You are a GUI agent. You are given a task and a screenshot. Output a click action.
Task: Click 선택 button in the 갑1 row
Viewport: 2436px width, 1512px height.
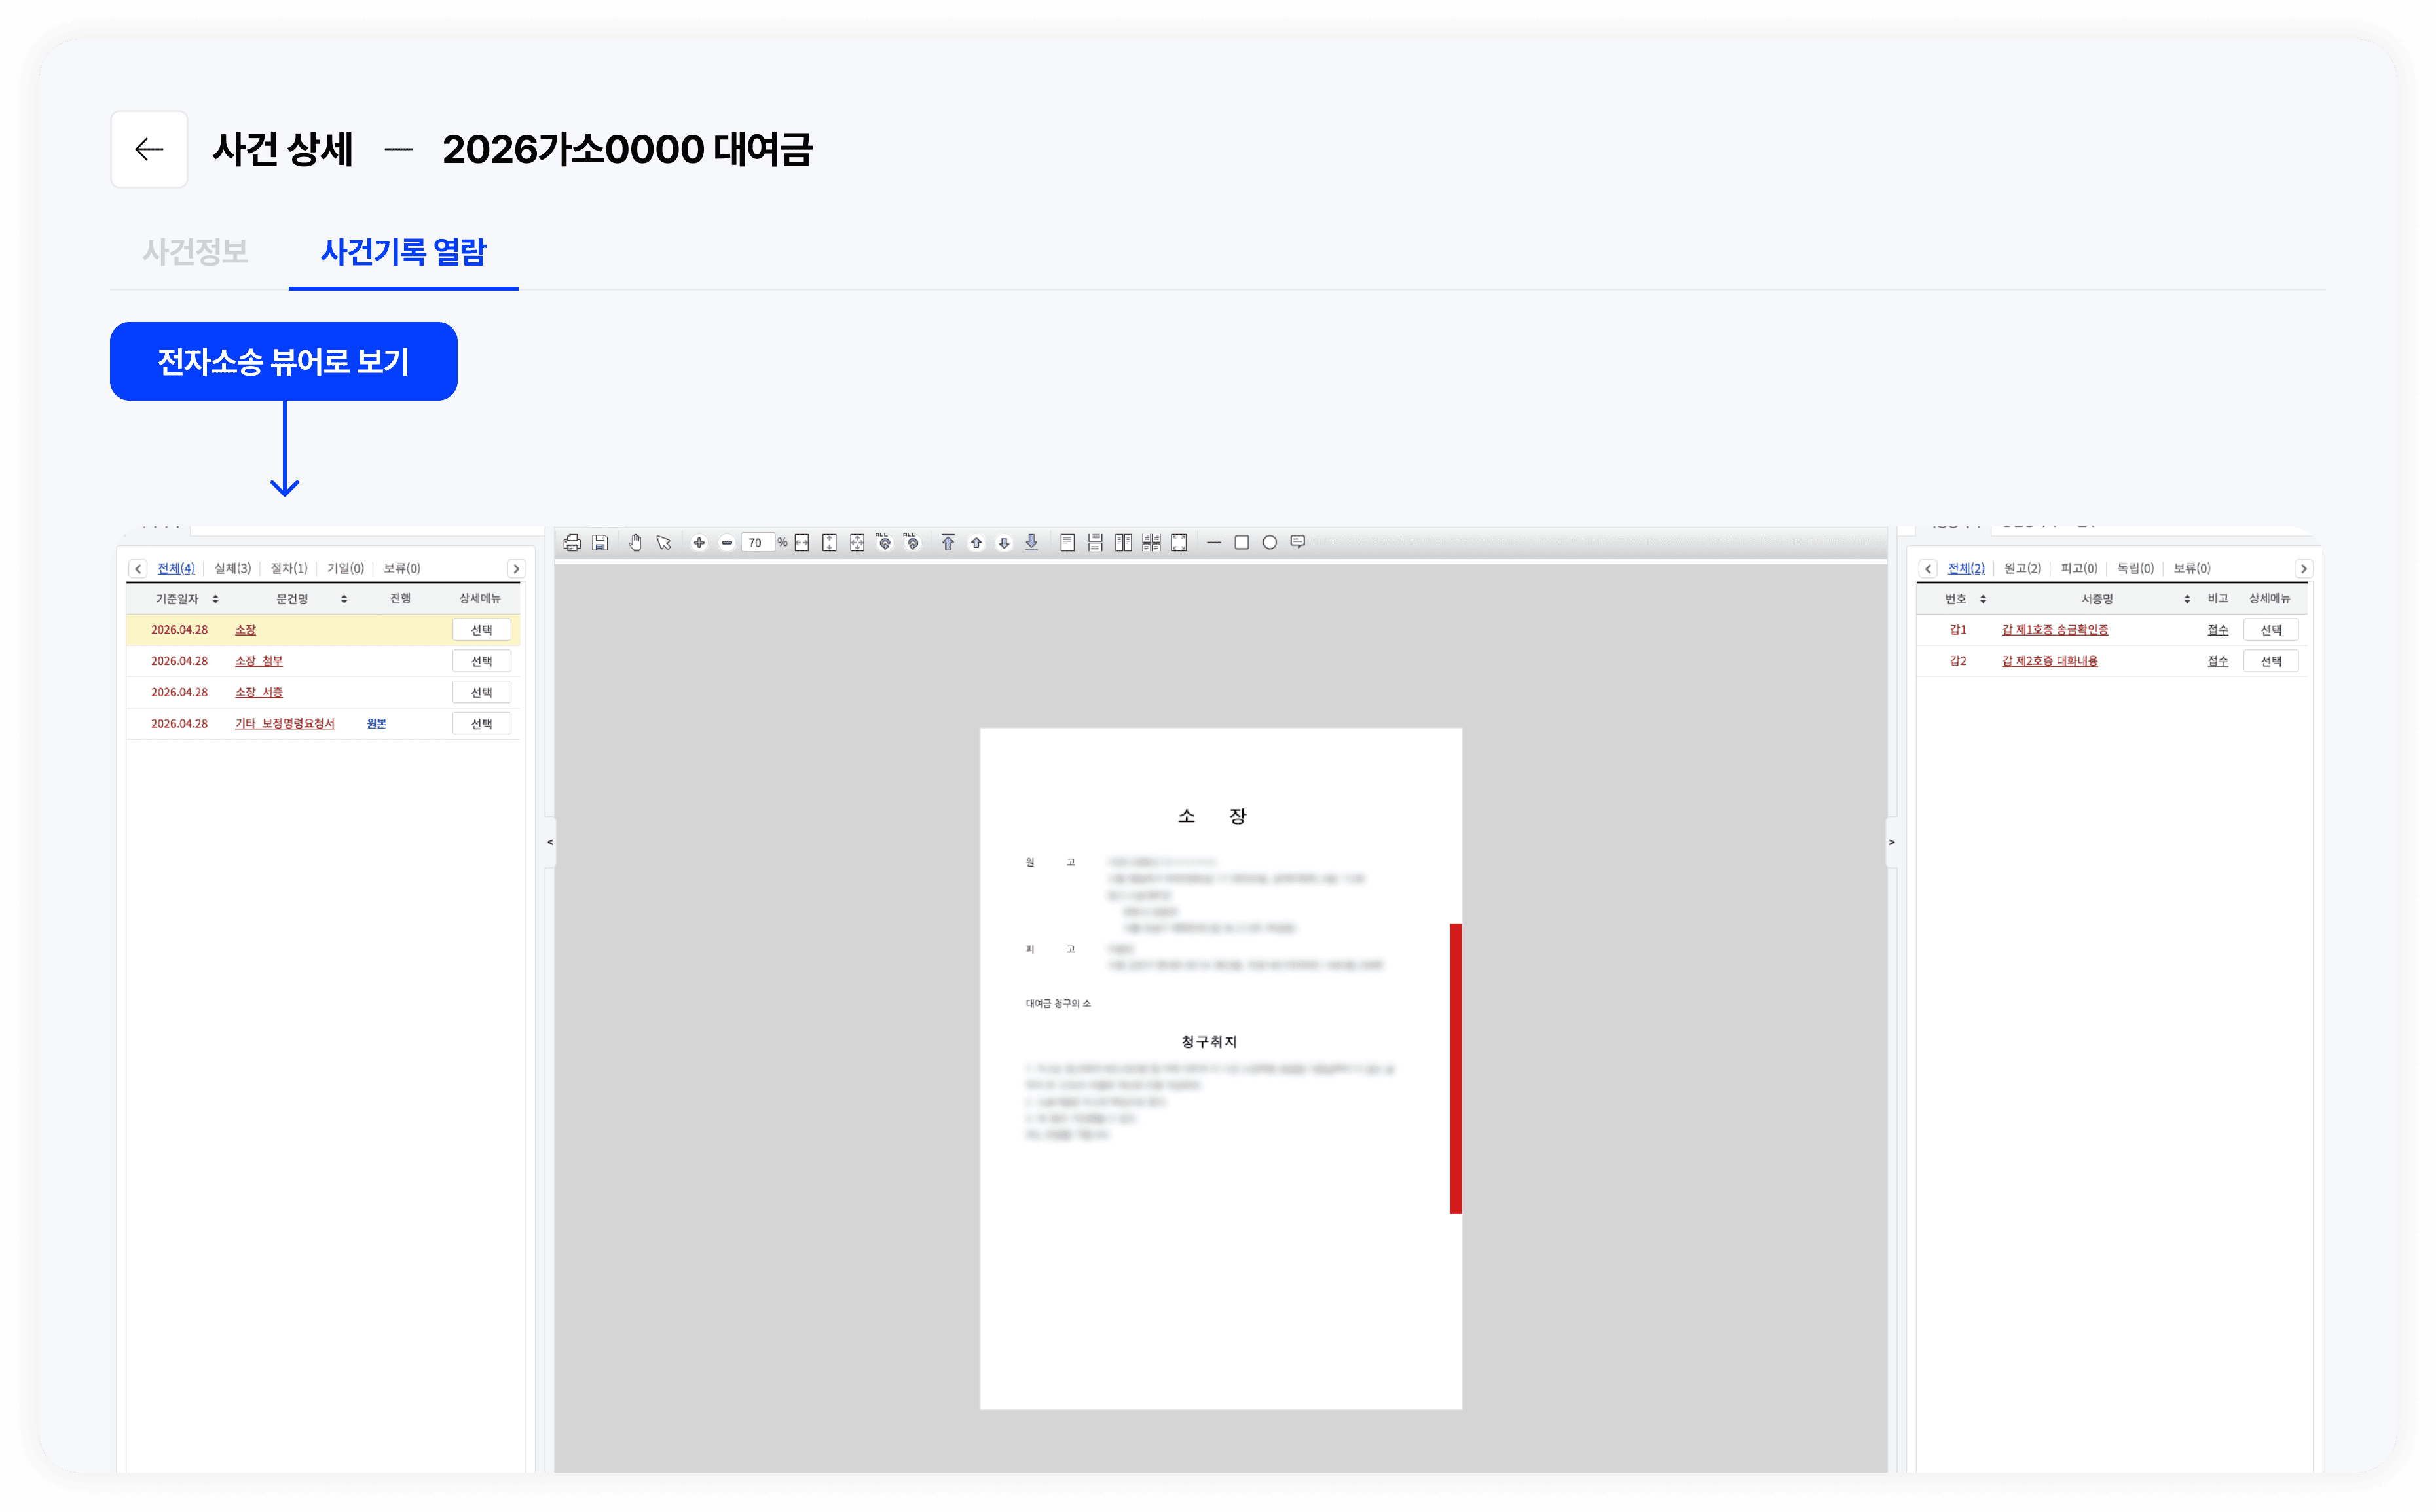(2271, 630)
